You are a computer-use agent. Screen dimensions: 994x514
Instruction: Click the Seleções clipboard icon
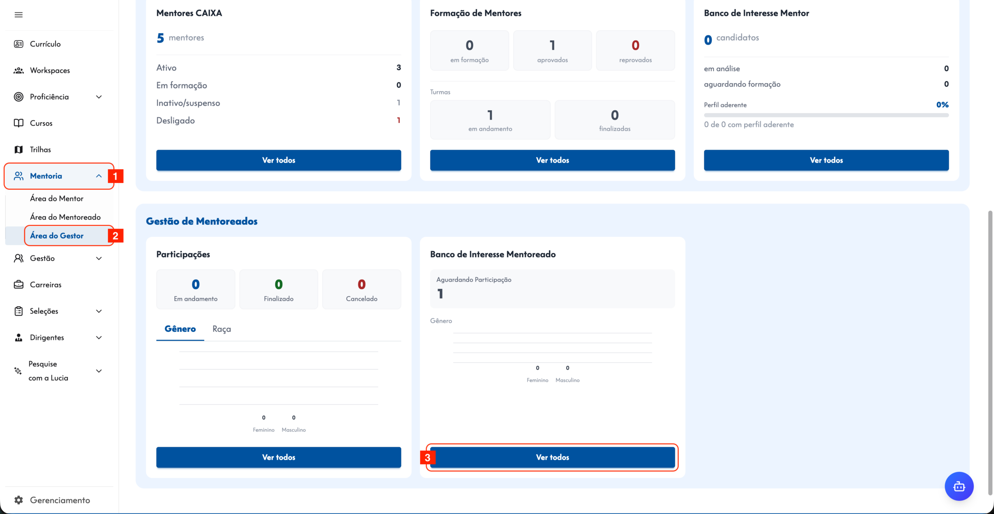(18, 311)
